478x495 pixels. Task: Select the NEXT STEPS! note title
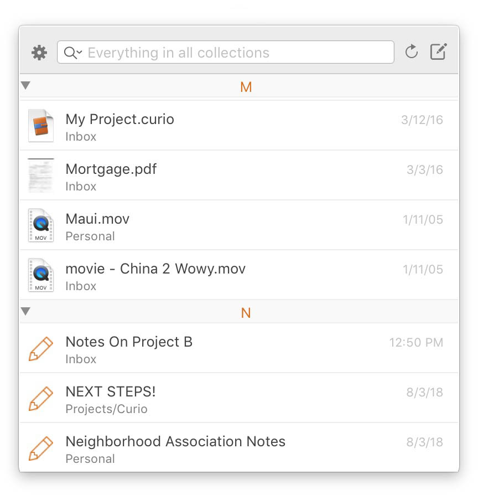[x=111, y=392]
